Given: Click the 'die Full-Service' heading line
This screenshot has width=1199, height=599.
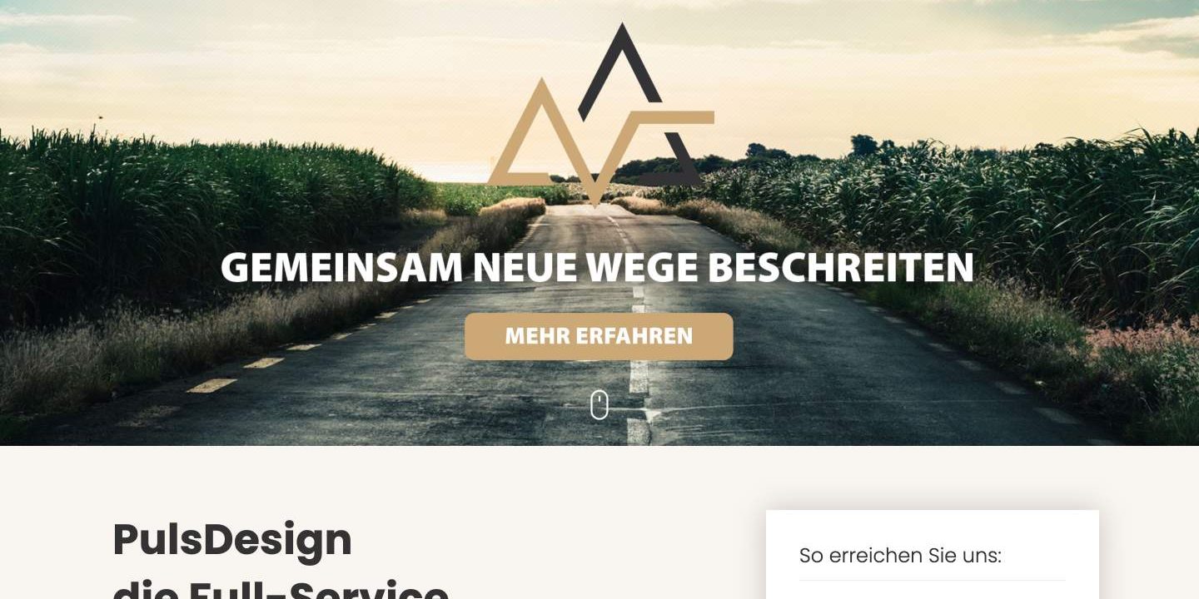Looking at the screenshot, I should pos(281,587).
